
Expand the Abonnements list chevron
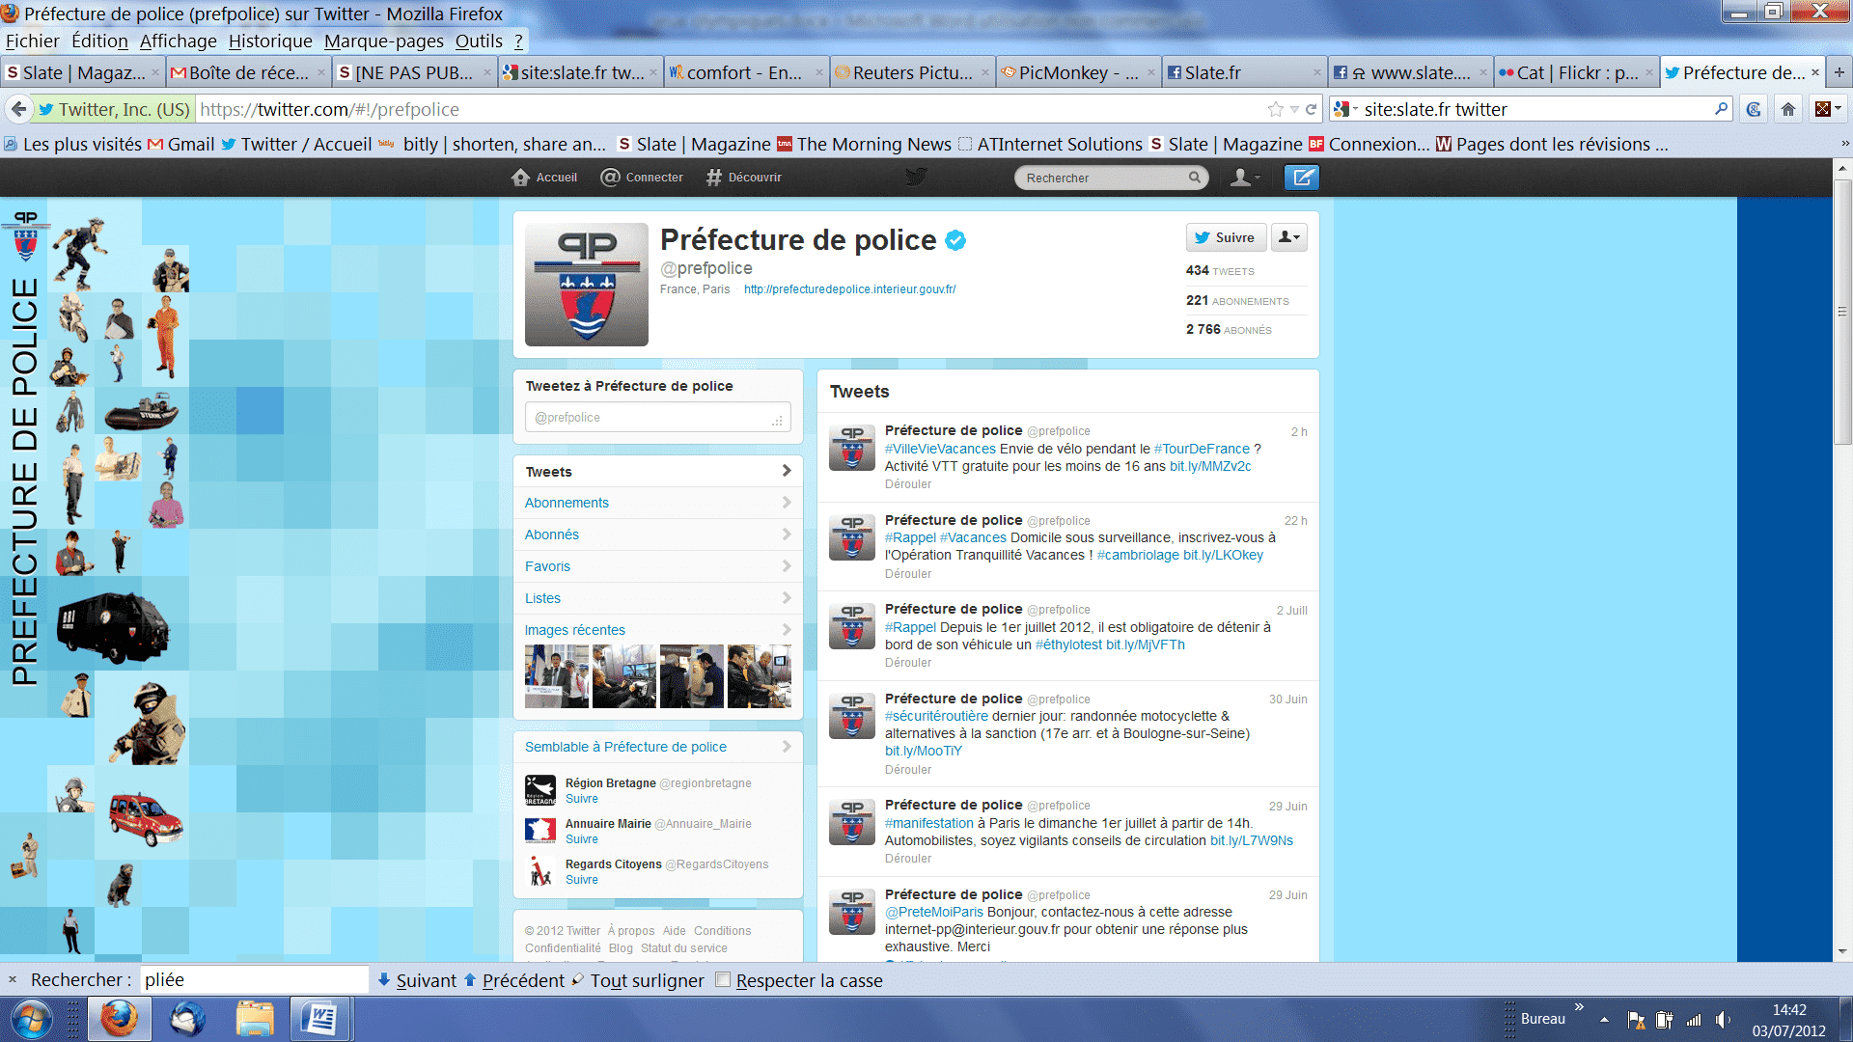click(x=787, y=503)
